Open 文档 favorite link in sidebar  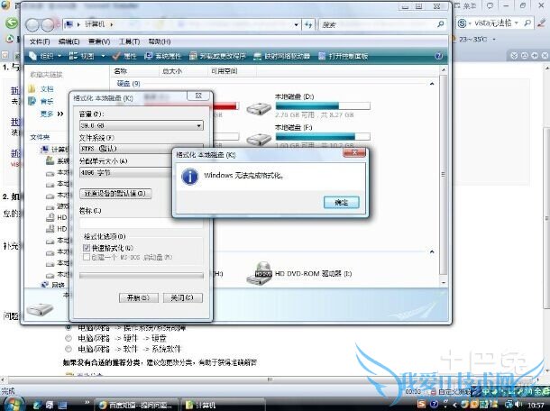click(47, 89)
